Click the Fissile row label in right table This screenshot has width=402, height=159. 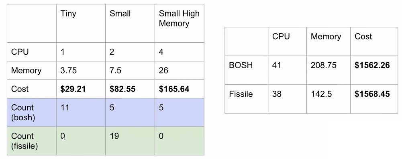pyautogui.click(x=246, y=99)
